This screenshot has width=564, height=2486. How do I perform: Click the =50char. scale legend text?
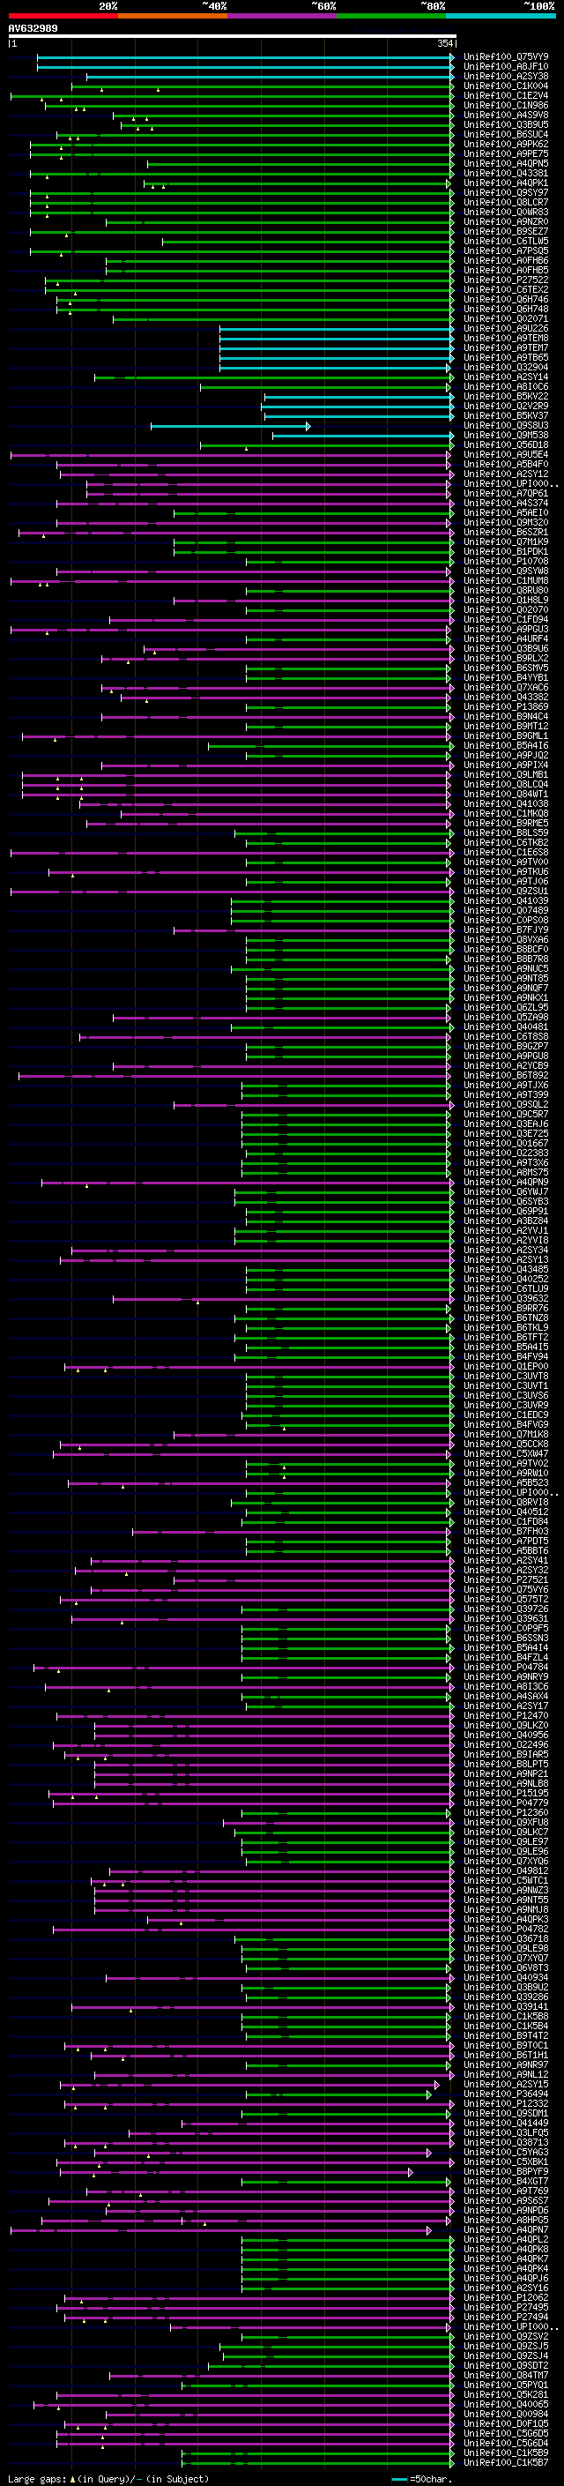pos(431,2478)
